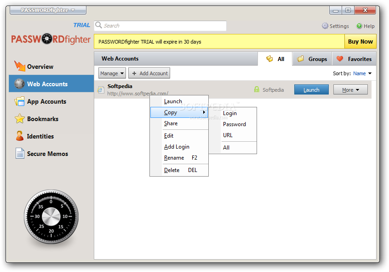Click the blue Launch button
The height and width of the screenshot is (272, 389).
coord(311,89)
